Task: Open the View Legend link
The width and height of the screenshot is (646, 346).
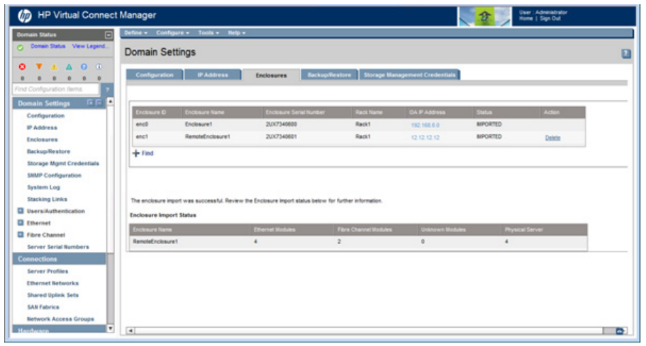Action: tap(90, 46)
